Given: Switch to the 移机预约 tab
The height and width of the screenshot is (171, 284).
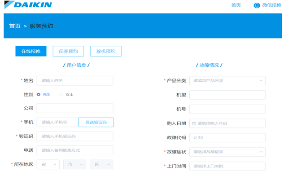Looking at the screenshot, I should pyautogui.click(x=106, y=51).
